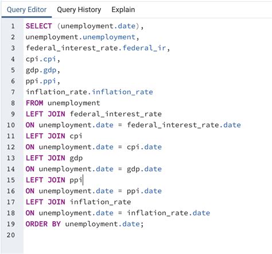Screen dimensions: 272x254
Task: Click the FROM keyword on line 8
Action: point(34,103)
